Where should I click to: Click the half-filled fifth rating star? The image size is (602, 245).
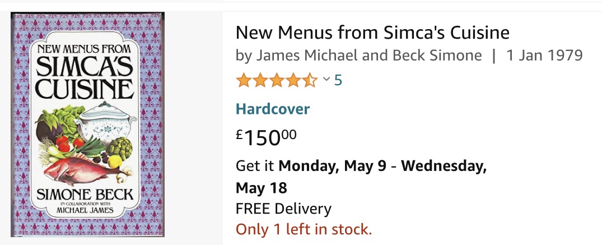coord(310,81)
